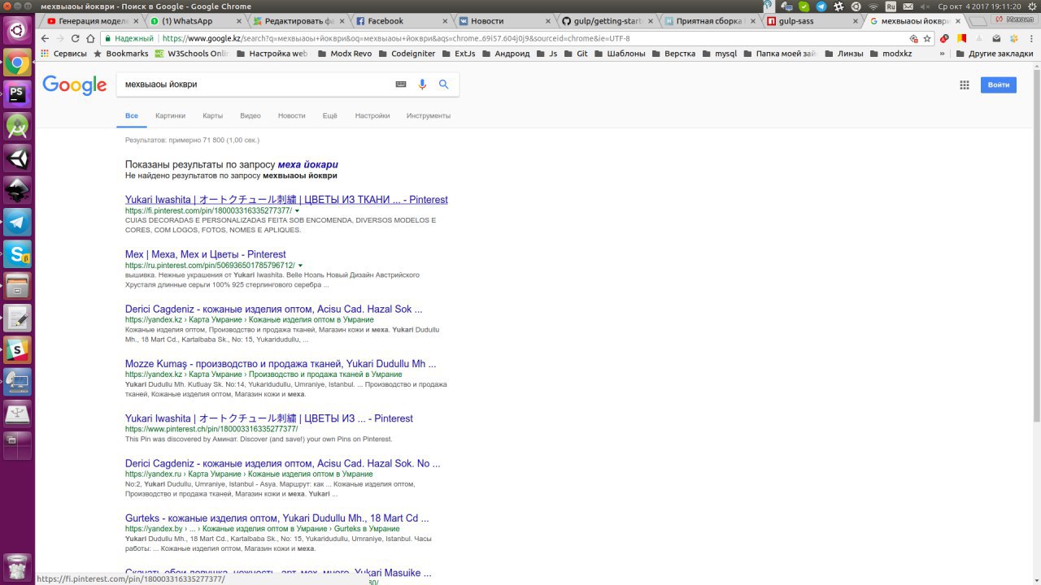
Task: Open Unity editor from the launcher
Action: coord(18,158)
